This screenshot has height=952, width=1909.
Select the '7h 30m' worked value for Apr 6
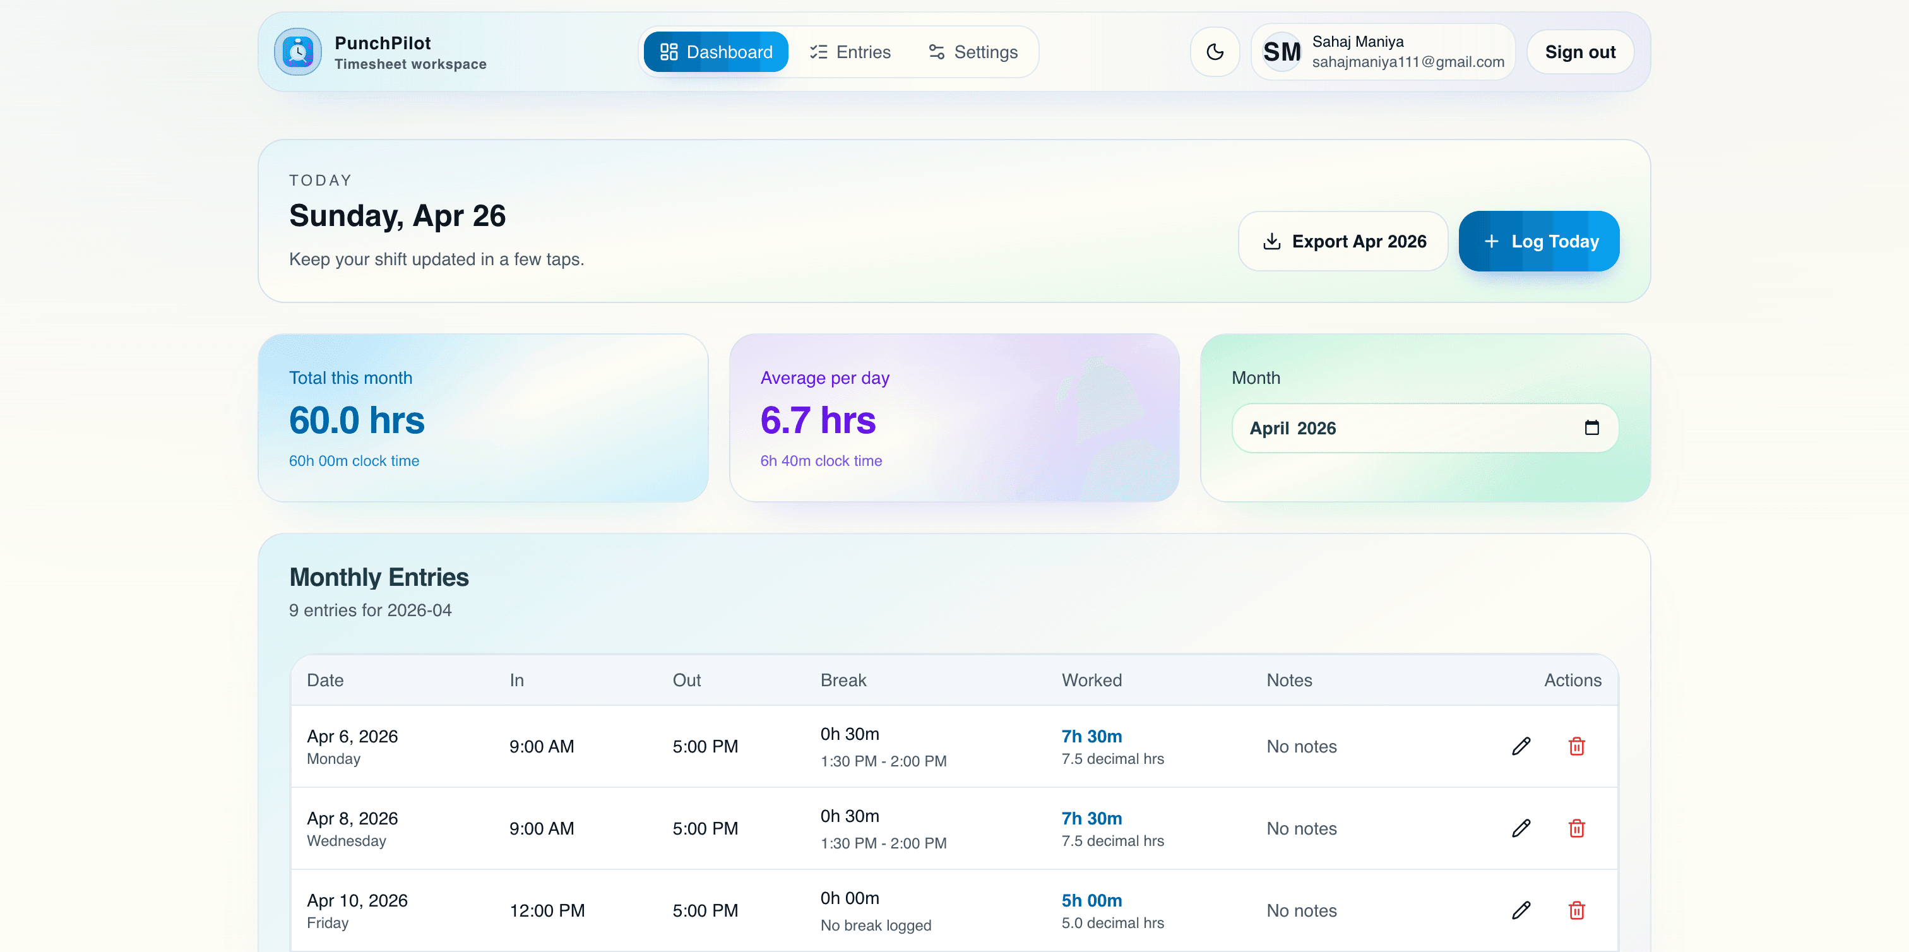point(1091,736)
